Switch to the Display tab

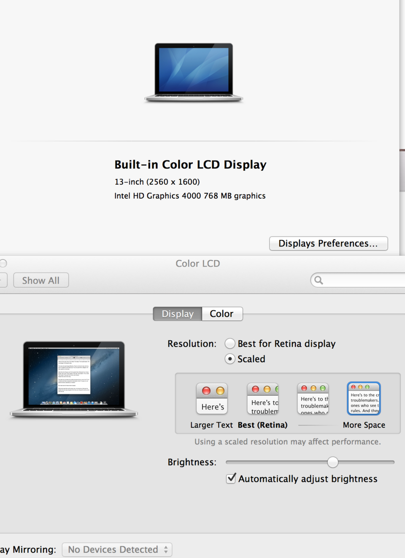[178, 314]
